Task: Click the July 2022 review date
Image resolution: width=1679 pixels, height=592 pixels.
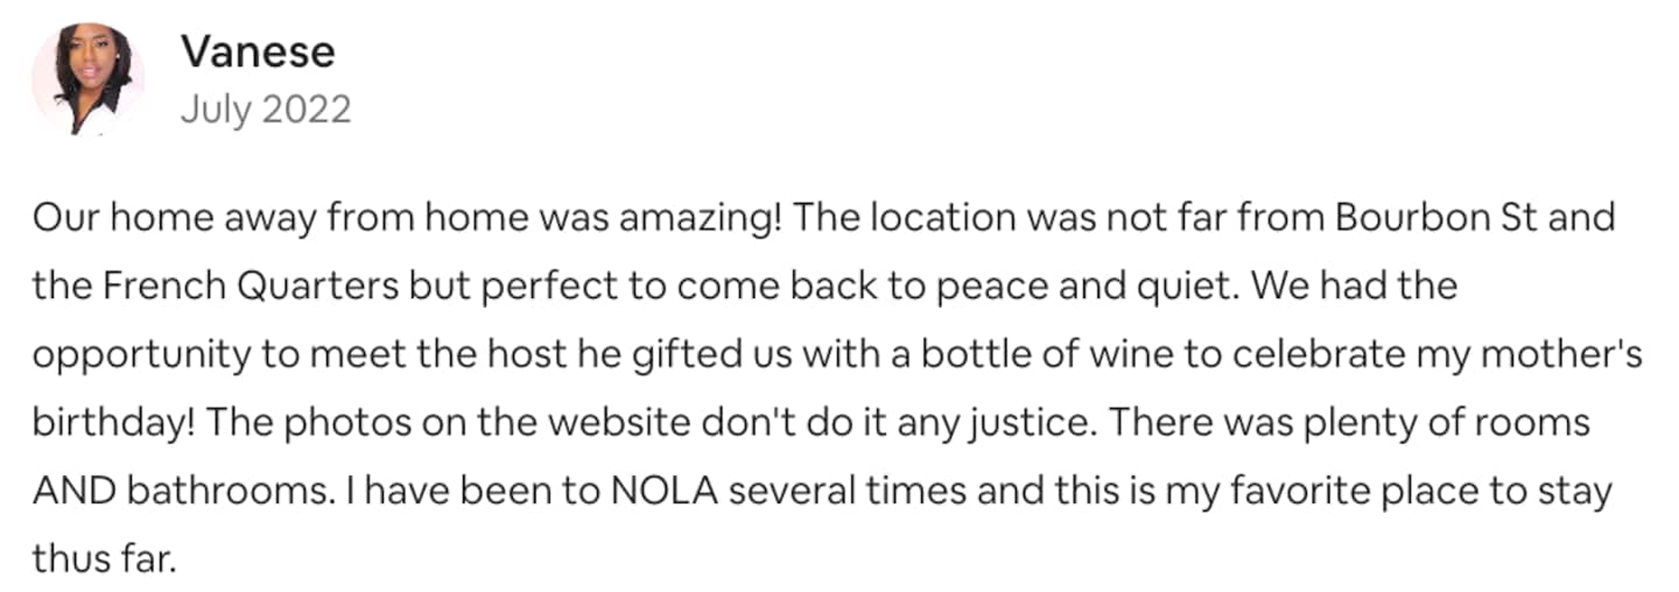Action: click(x=265, y=109)
